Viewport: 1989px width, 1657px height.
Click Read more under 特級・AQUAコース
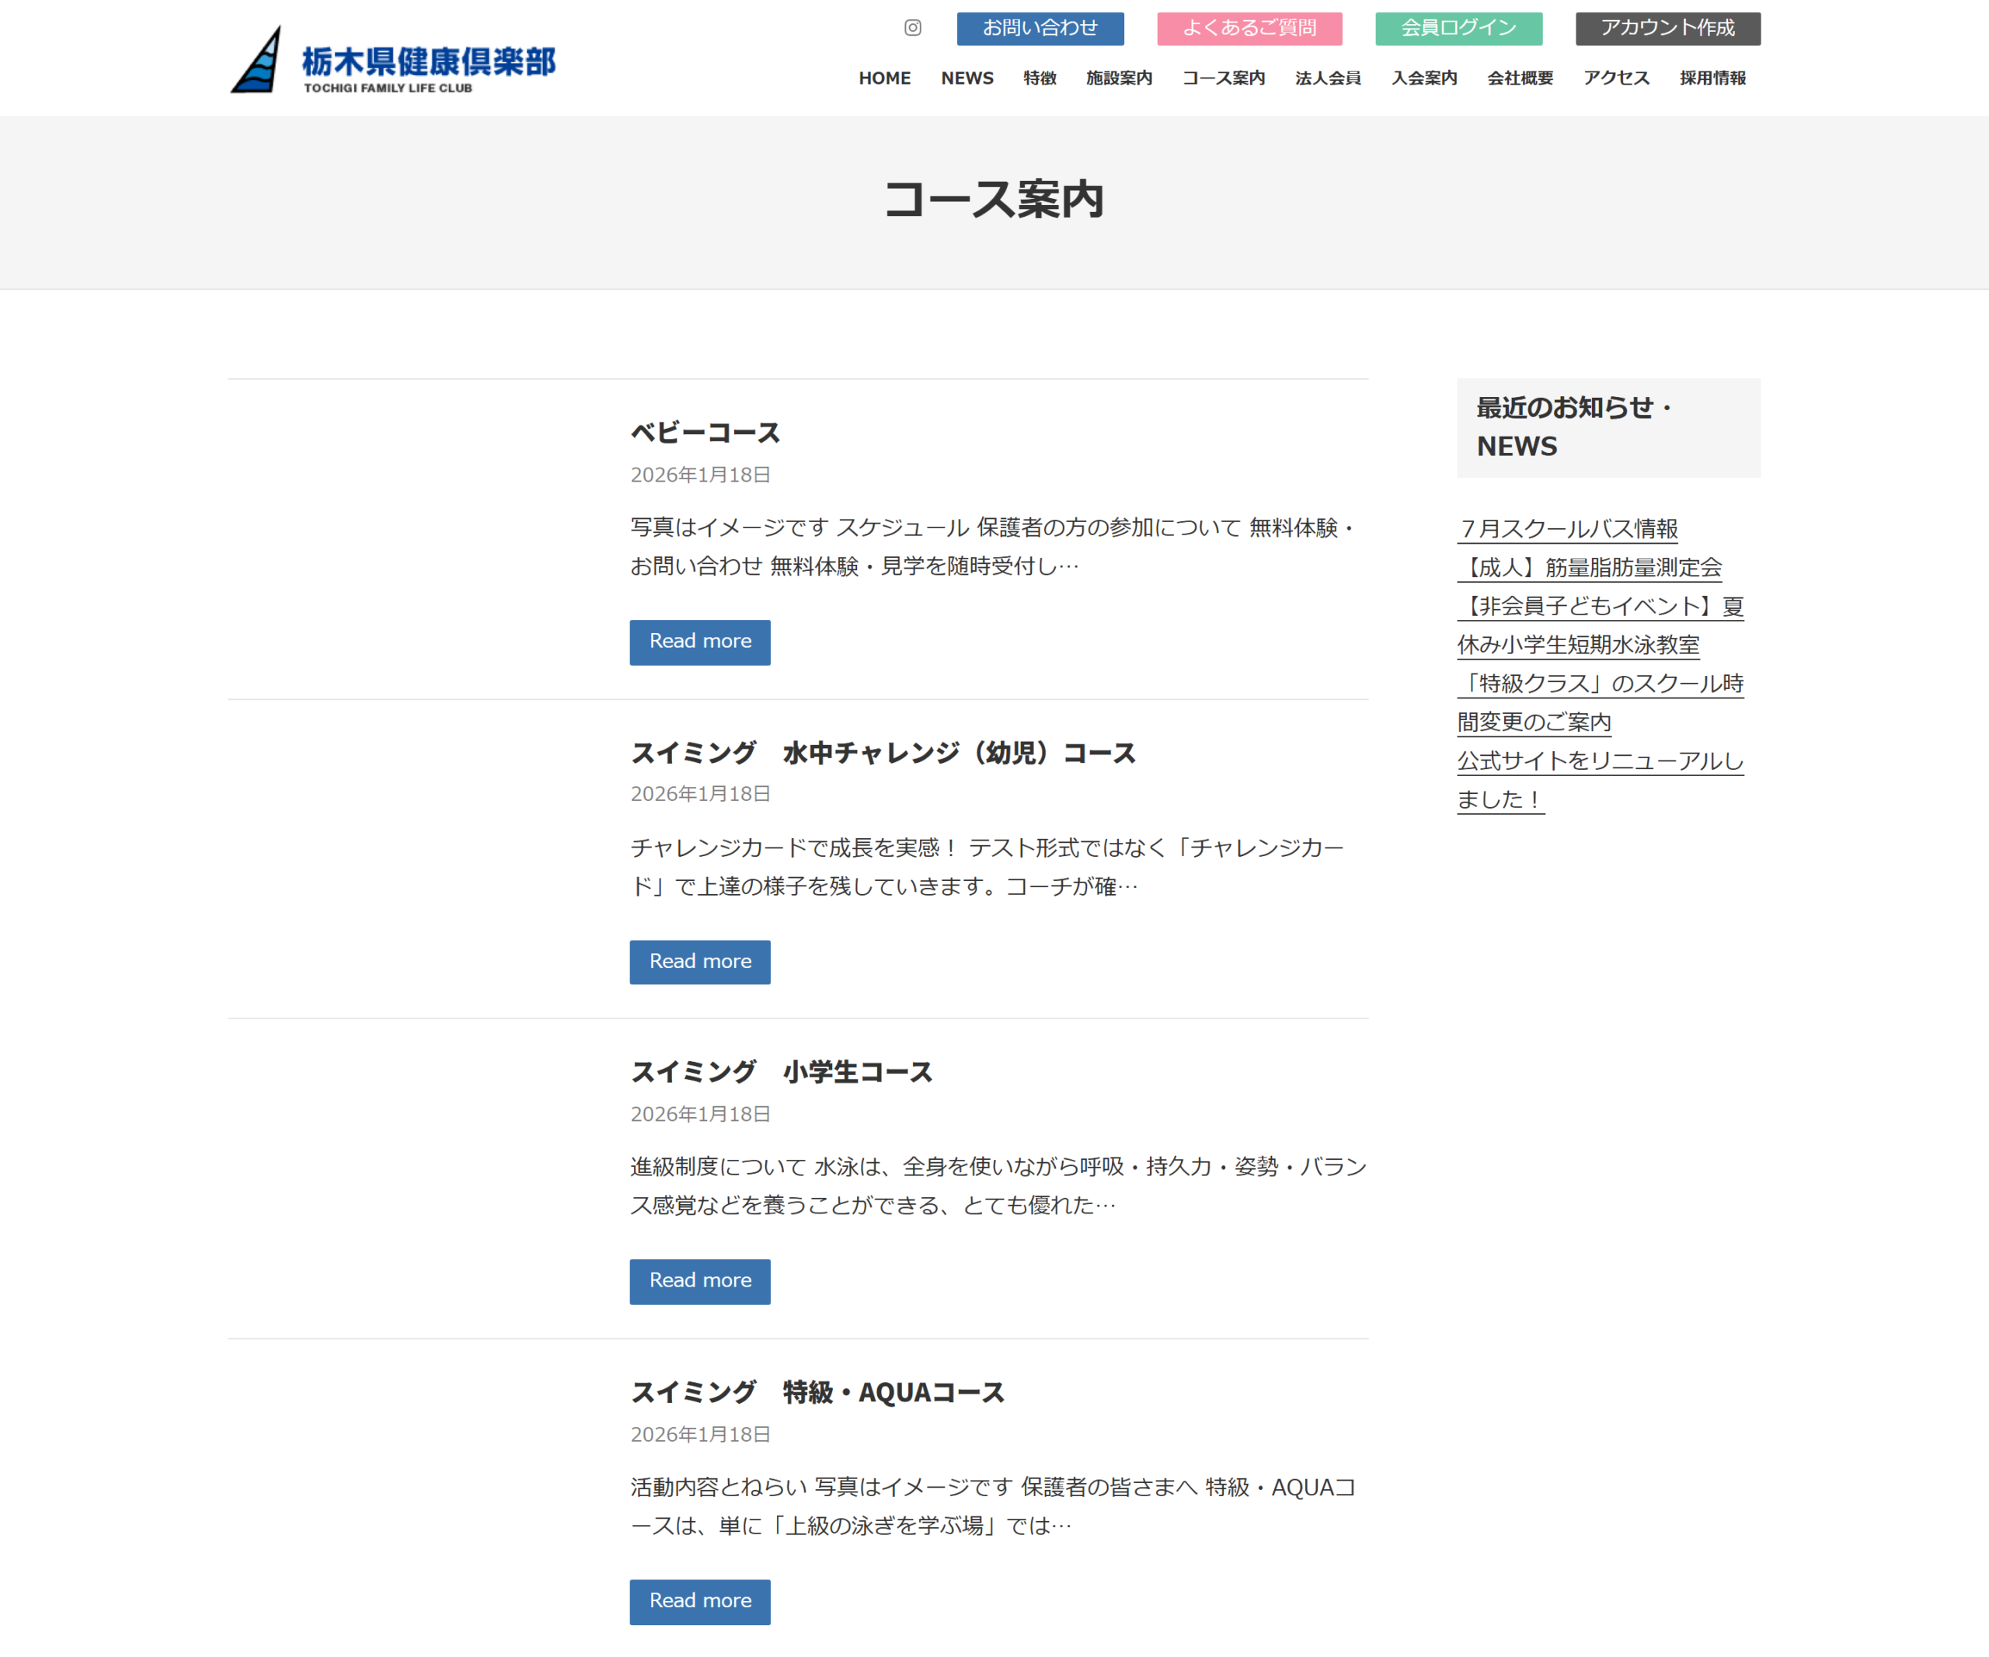tap(700, 1601)
